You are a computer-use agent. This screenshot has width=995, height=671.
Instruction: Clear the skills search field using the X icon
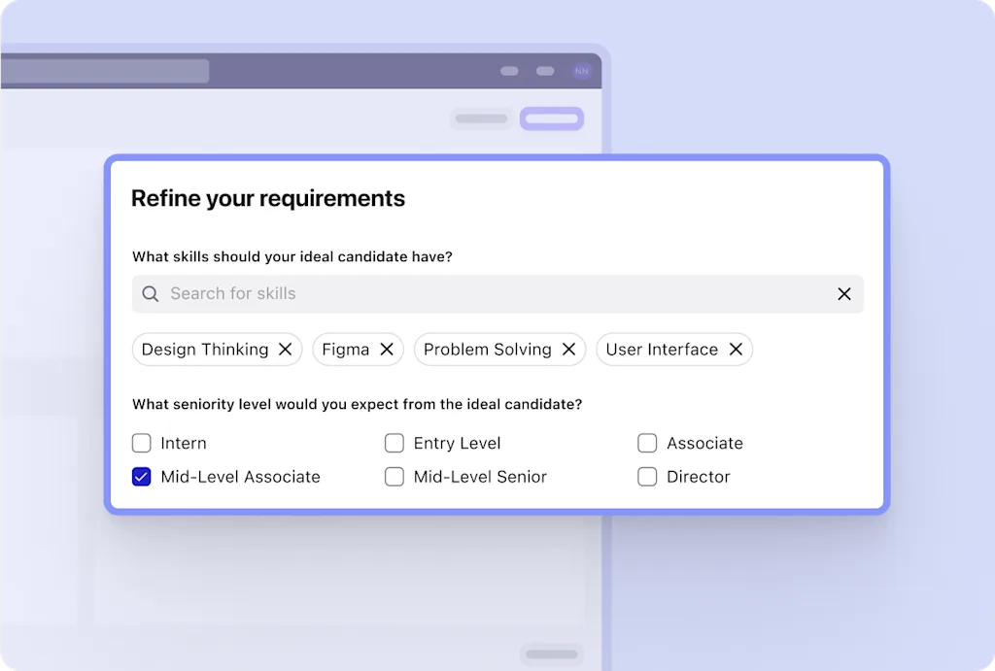pyautogui.click(x=844, y=293)
